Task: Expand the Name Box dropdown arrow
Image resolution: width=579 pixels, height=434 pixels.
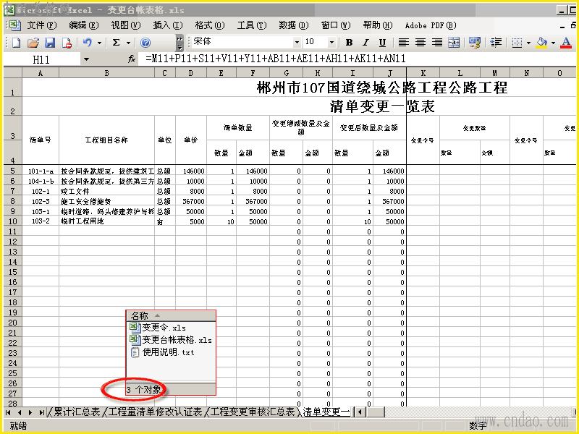Action: tap(86, 59)
